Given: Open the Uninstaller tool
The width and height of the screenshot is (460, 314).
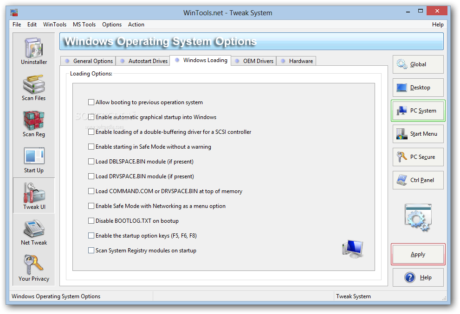Looking at the screenshot, I should point(34,51).
